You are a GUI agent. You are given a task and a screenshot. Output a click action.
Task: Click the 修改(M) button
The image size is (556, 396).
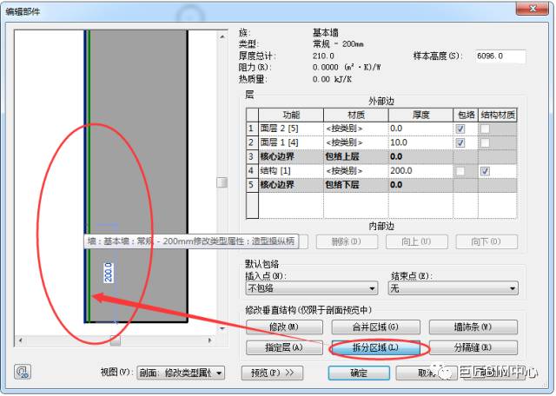coord(284,327)
